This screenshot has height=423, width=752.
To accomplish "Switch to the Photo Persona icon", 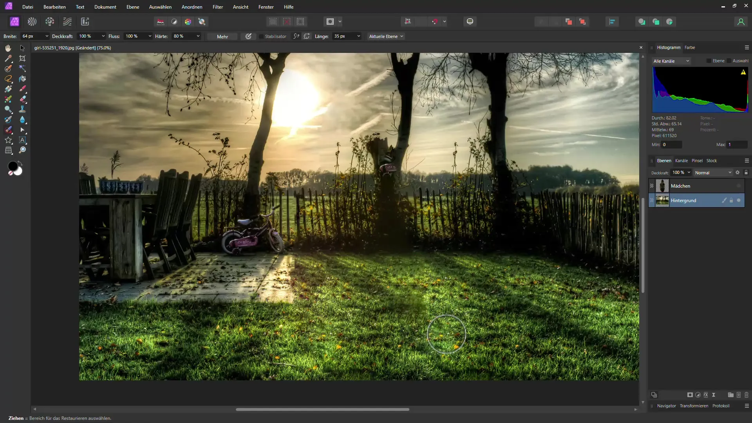I will point(14,22).
